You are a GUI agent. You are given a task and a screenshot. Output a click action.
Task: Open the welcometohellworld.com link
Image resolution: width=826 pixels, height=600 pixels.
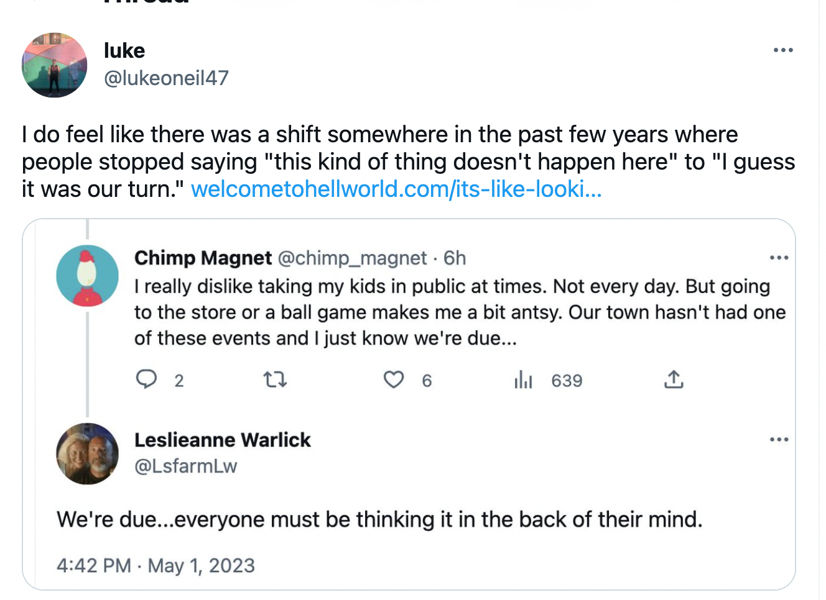(396, 189)
